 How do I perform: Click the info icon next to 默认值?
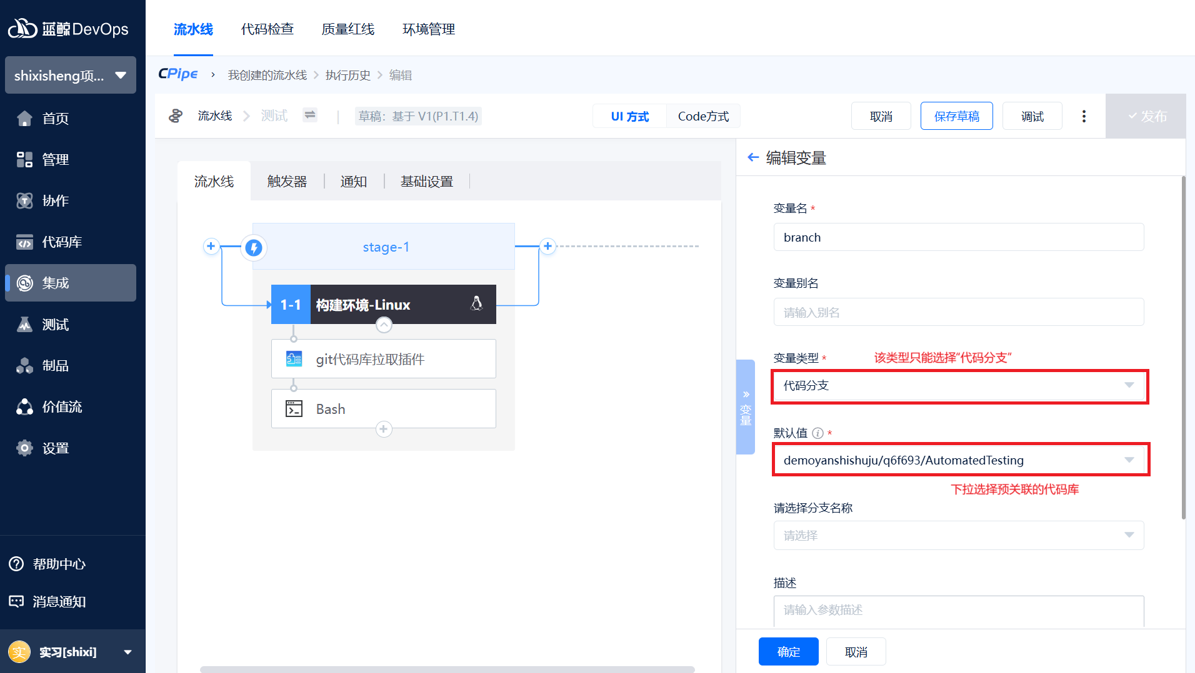coord(817,433)
